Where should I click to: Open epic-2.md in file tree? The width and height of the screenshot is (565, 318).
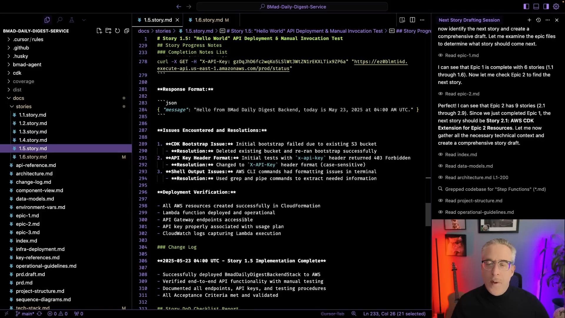click(28, 224)
